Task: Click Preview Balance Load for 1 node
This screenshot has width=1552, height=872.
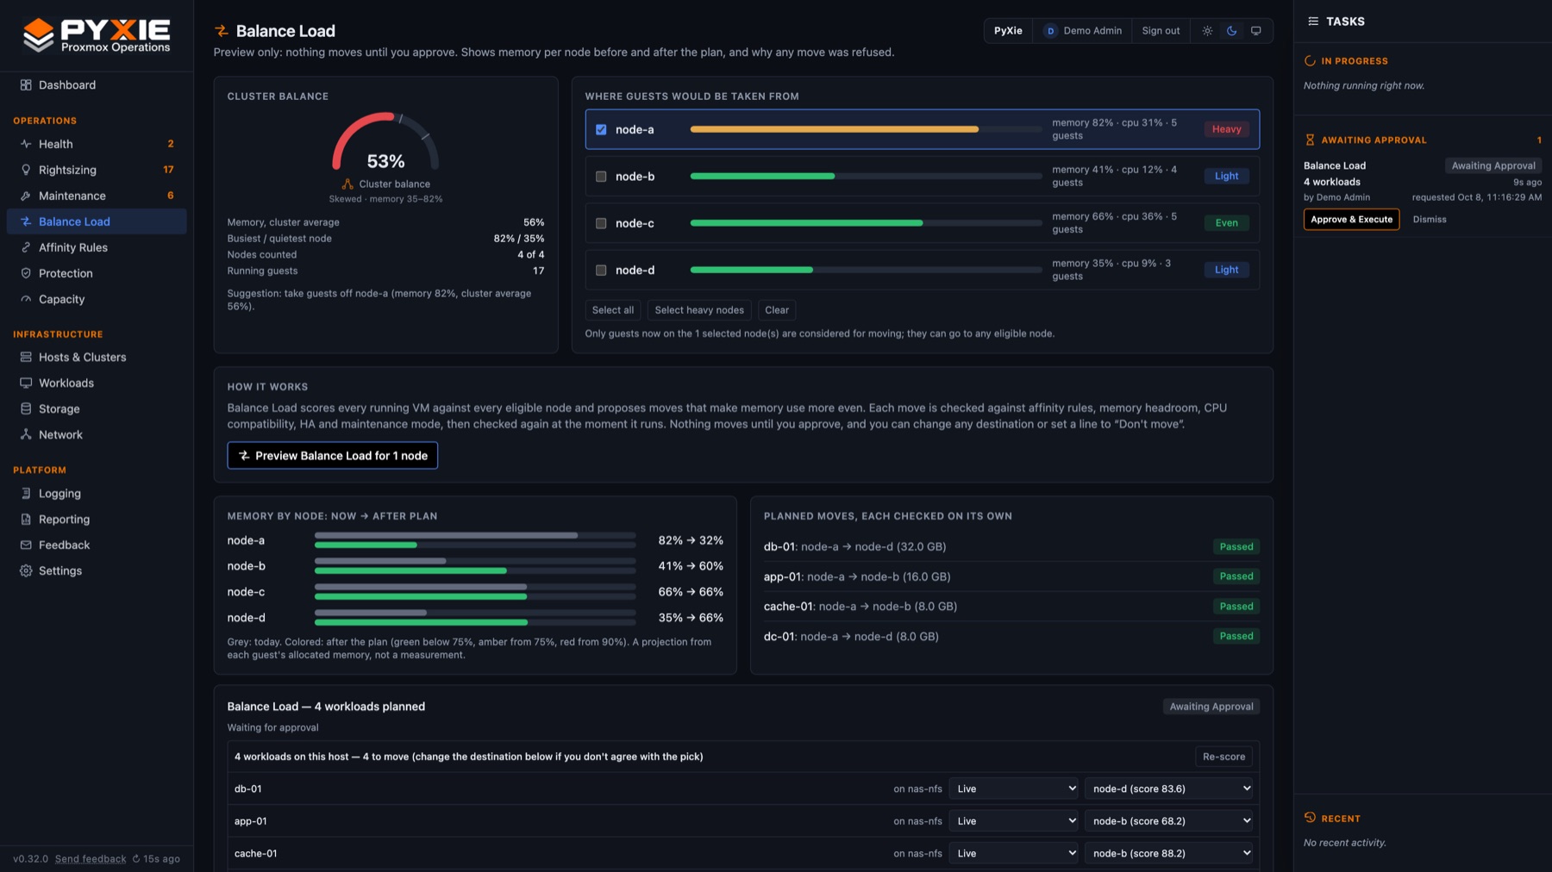Action: (x=333, y=456)
